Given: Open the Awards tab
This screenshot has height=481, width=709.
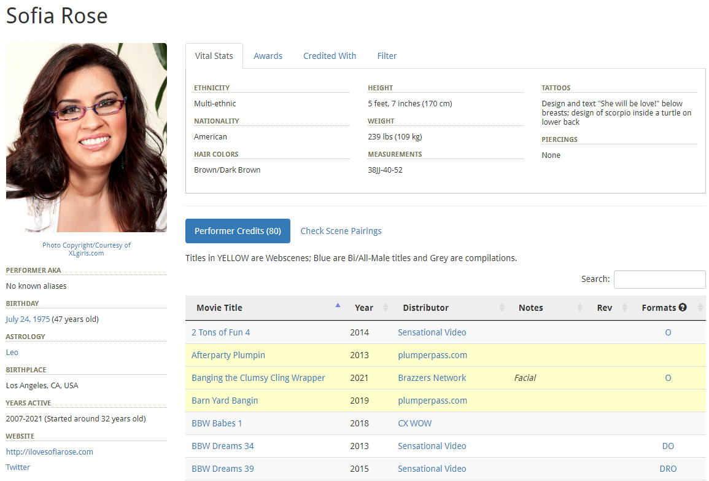Looking at the screenshot, I should pos(268,56).
